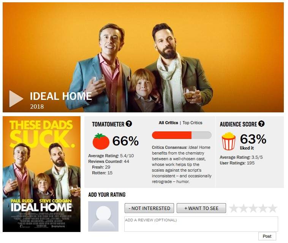This screenshot has width=288, height=243.
Task: Click the Add a Review text box
Action: point(201,224)
